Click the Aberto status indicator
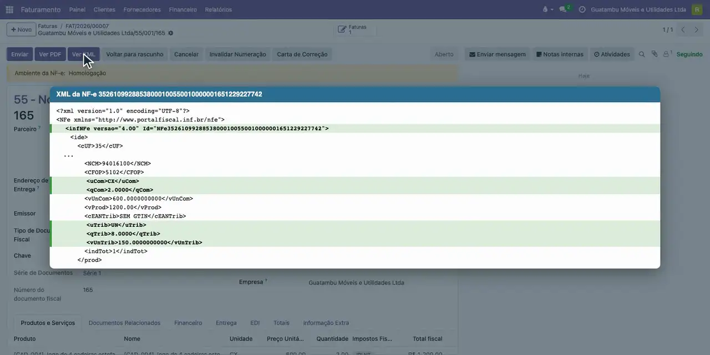The image size is (710, 355). 444,54
